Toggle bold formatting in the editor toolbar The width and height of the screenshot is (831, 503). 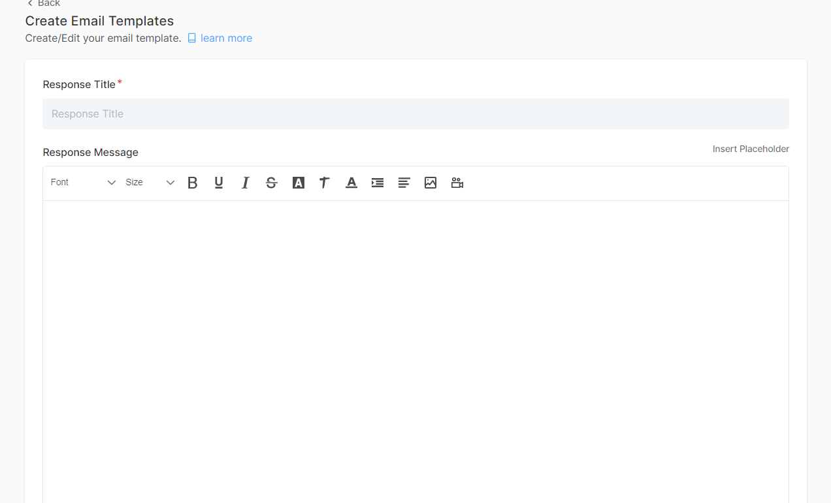click(192, 183)
